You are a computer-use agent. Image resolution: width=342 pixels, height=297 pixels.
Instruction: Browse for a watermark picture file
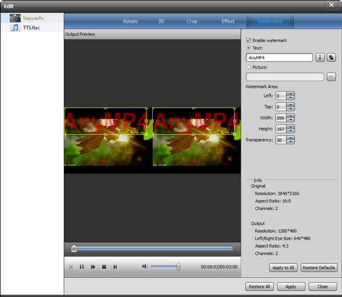pos(331,77)
